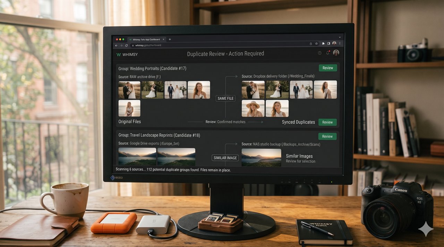Click 'Original Files' label
This screenshot has height=247, width=444.
point(130,122)
